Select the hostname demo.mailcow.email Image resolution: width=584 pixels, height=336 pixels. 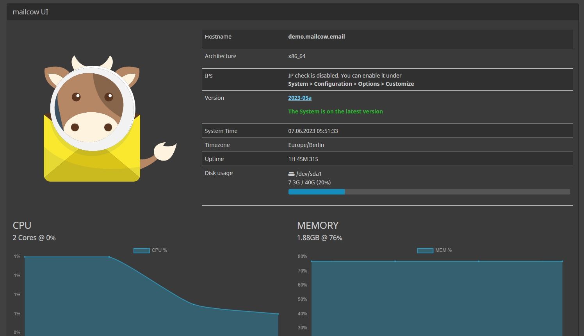coord(317,36)
